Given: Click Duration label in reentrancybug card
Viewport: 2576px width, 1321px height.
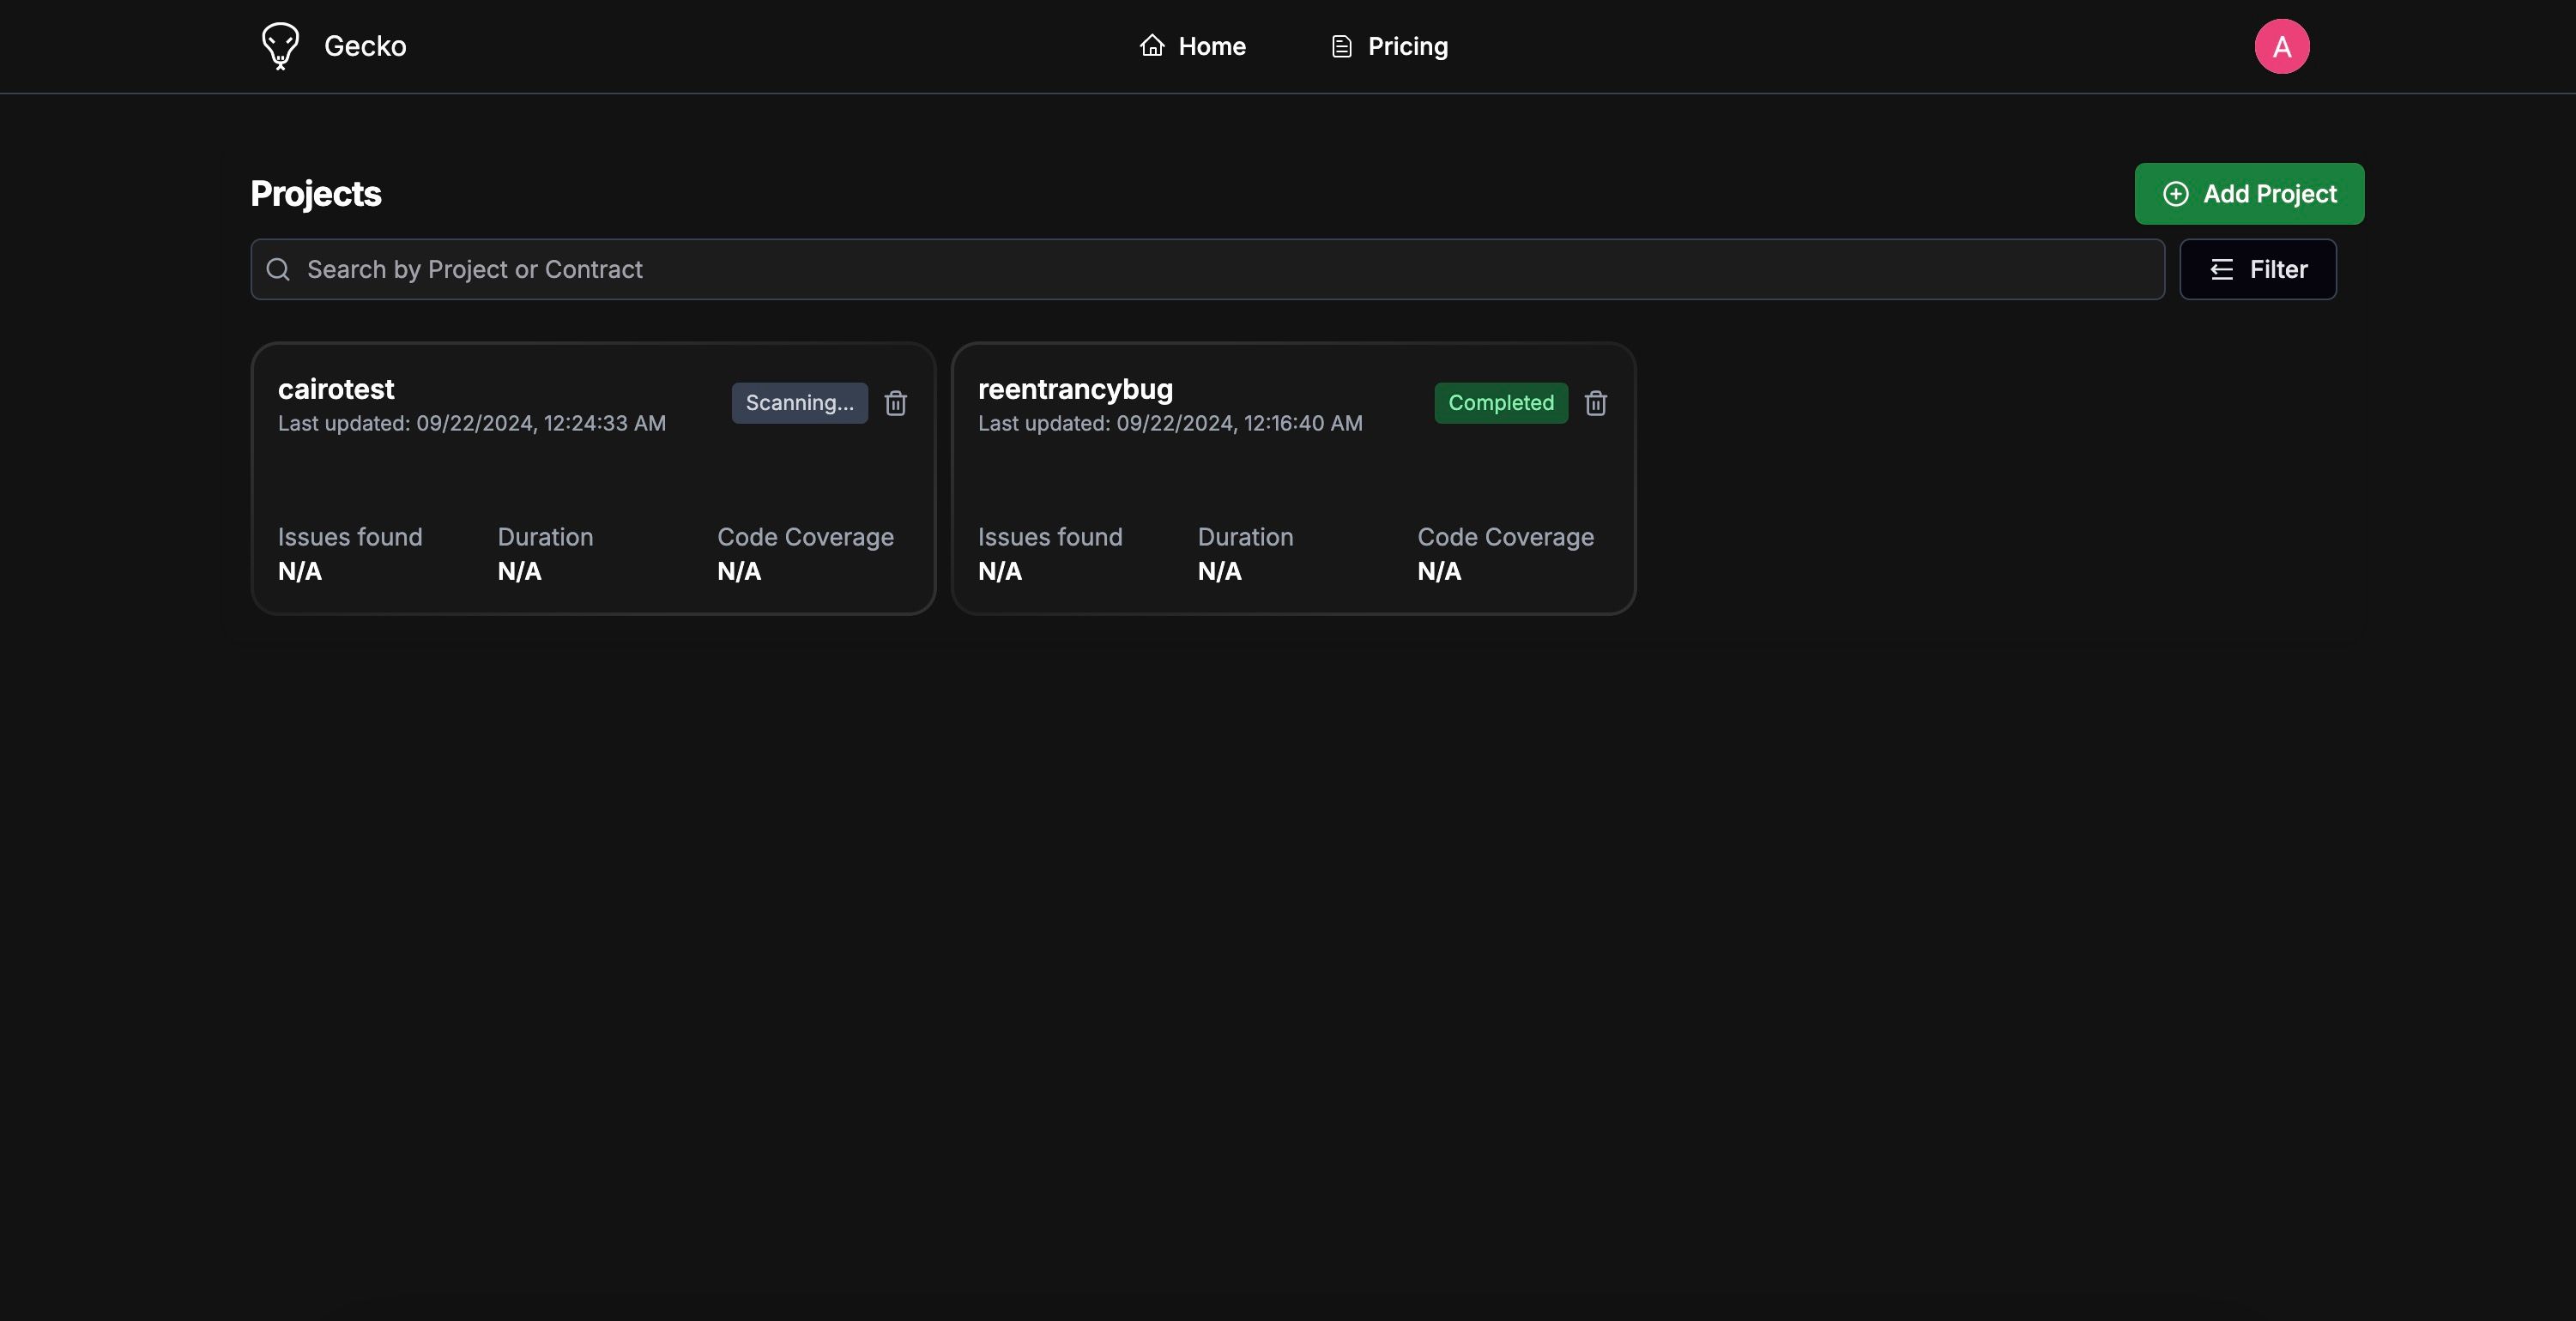Looking at the screenshot, I should pyautogui.click(x=1245, y=537).
